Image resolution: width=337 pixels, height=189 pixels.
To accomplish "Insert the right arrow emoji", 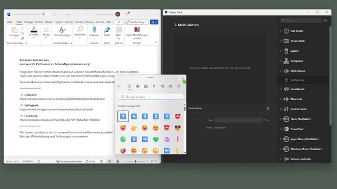I will point(145,139).
